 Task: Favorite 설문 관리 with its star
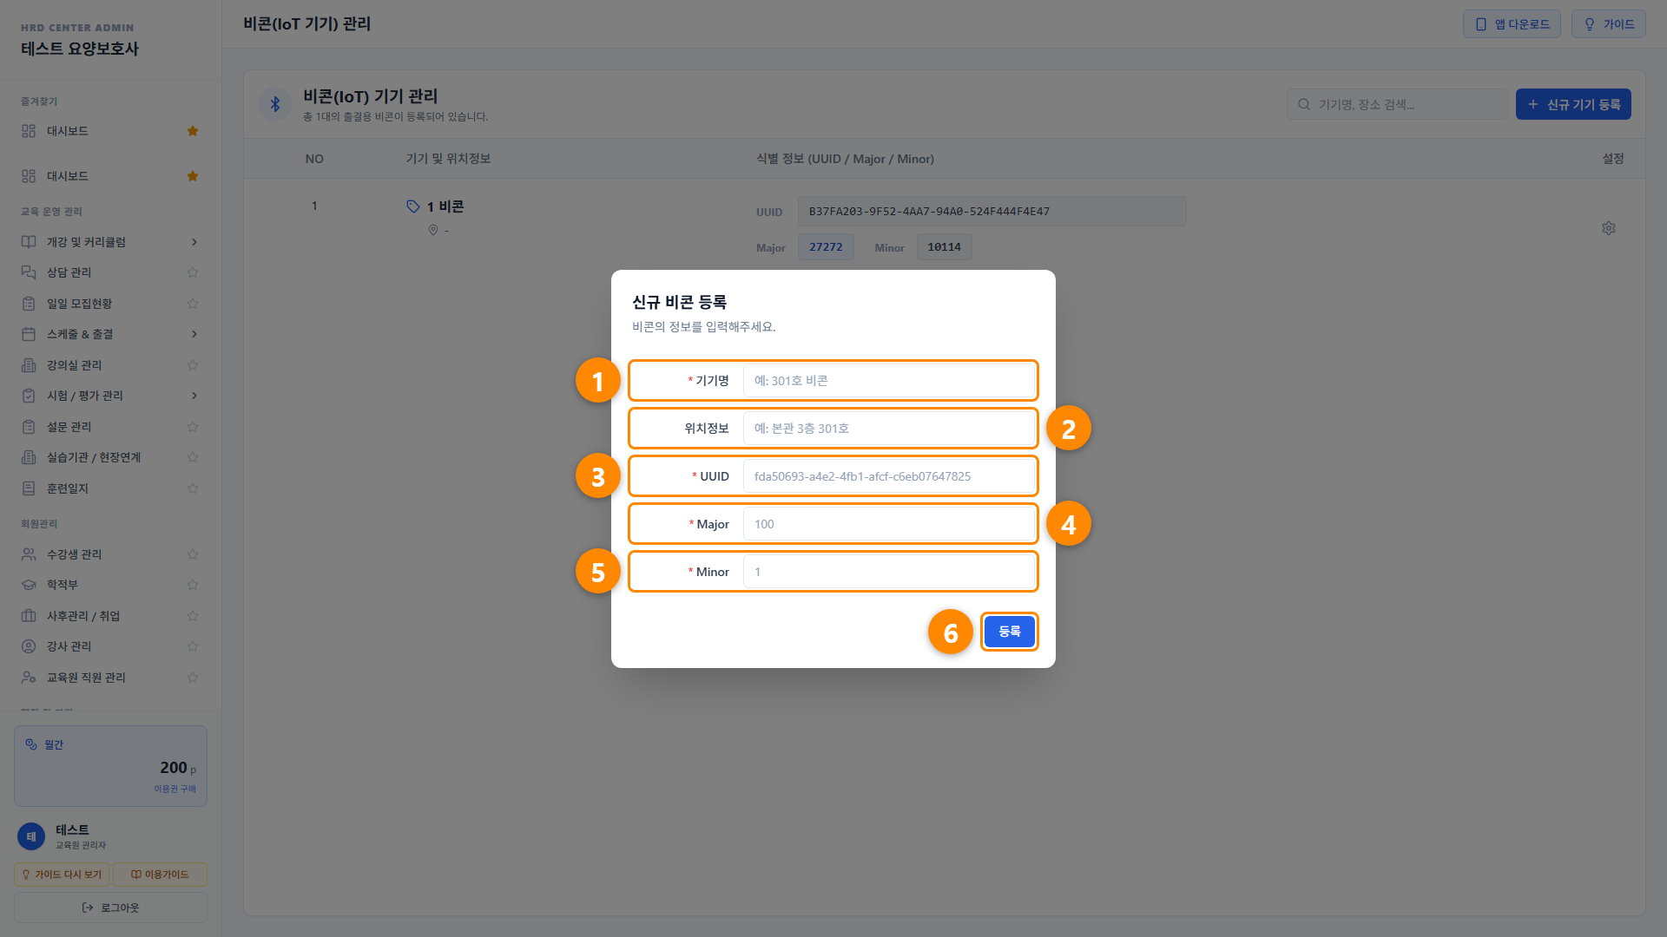pyautogui.click(x=193, y=427)
